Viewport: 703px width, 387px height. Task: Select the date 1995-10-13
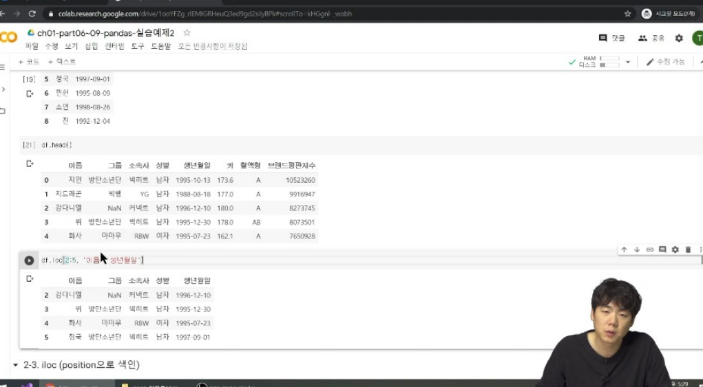[x=193, y=180]
